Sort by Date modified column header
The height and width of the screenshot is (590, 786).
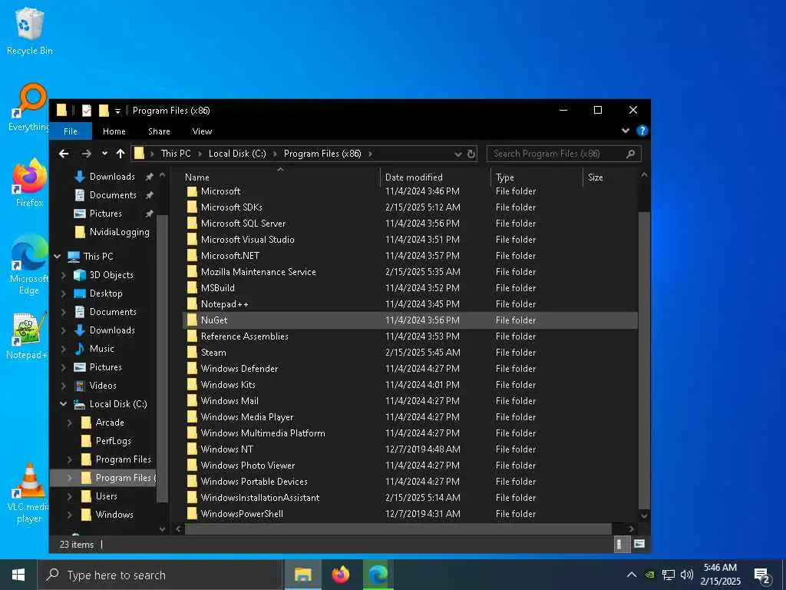[435, 177]
